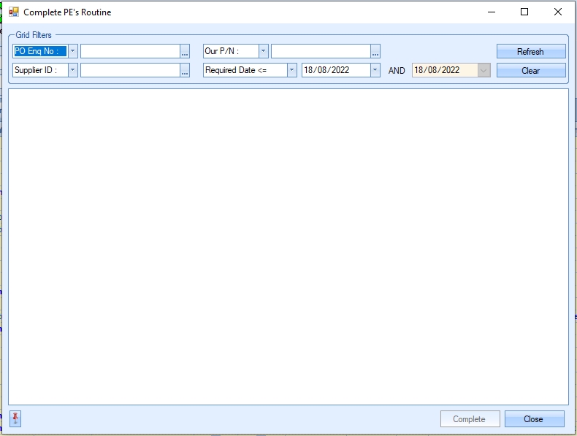The image size is (577, 436).
Task: Expand the Required Date <= condition dropdown
Action: click(291, 70)
